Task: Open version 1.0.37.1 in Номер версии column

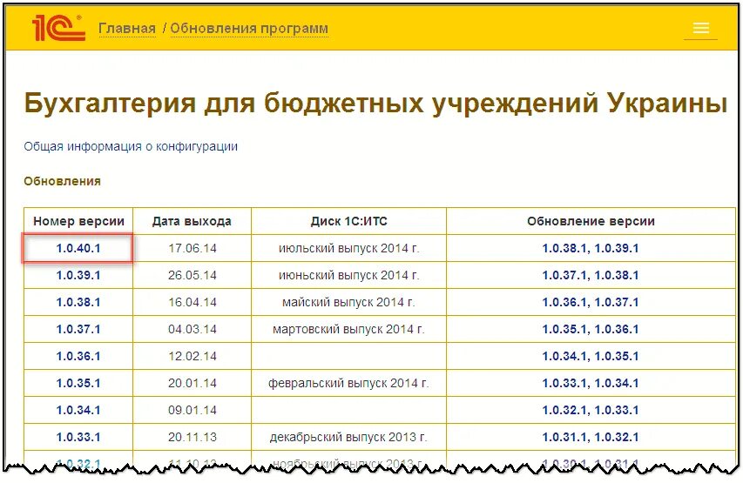Action: [78, 329]
